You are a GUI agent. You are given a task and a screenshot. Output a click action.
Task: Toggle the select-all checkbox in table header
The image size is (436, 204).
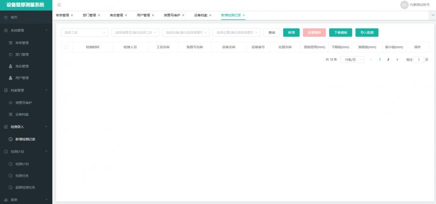pos(67,47)
